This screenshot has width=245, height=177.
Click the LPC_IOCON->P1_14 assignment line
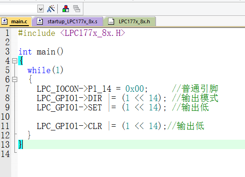pos(92,89)
